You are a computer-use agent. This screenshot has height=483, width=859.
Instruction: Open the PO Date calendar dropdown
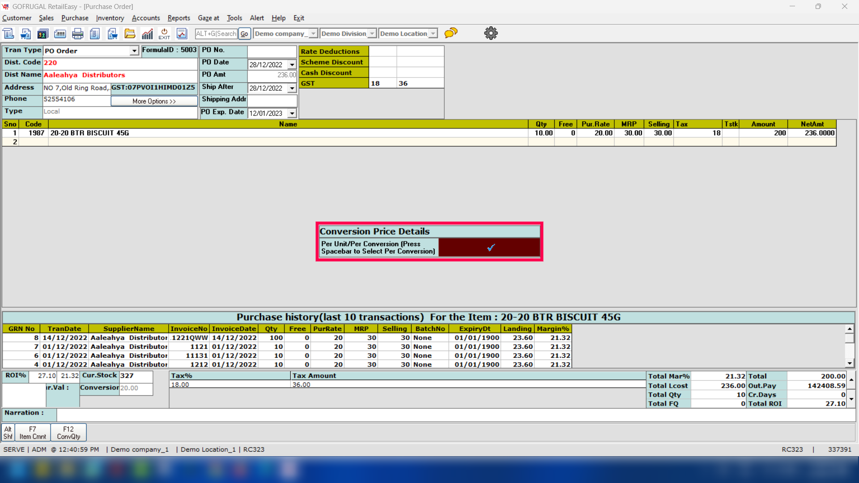coord(292,65)
